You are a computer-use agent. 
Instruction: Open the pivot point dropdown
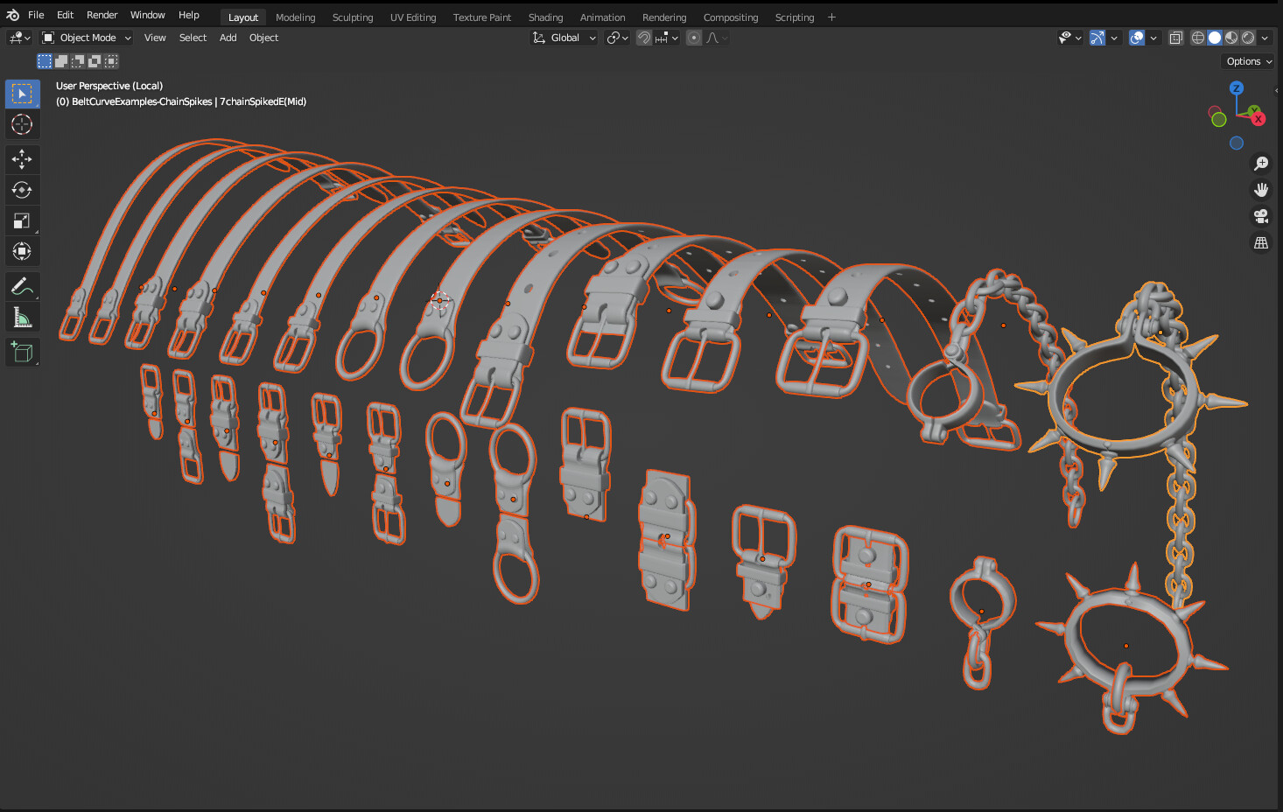(618, 38)
